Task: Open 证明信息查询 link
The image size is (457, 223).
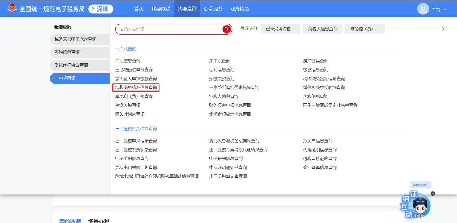Action: tap(222, 70)
